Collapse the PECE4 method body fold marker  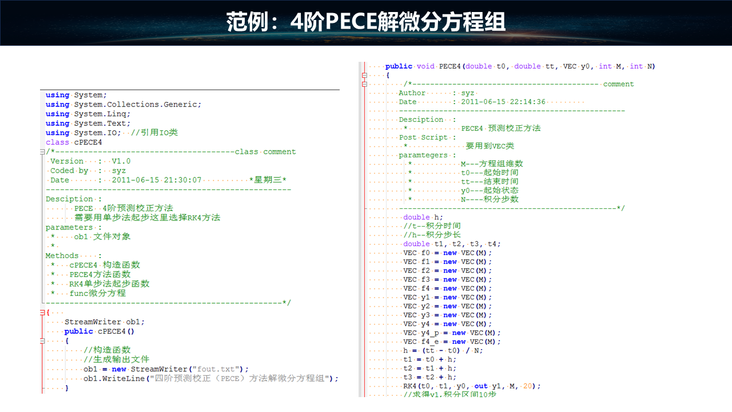[x=364, y=75]
